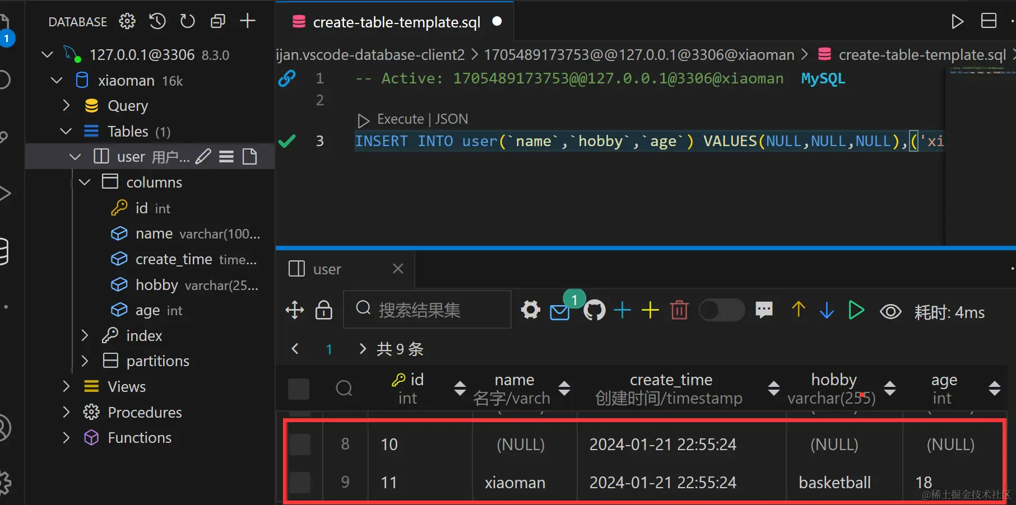1016x505 pixels.
Task: Click the search magnifier in table header
Action: [x=344, y=389]
